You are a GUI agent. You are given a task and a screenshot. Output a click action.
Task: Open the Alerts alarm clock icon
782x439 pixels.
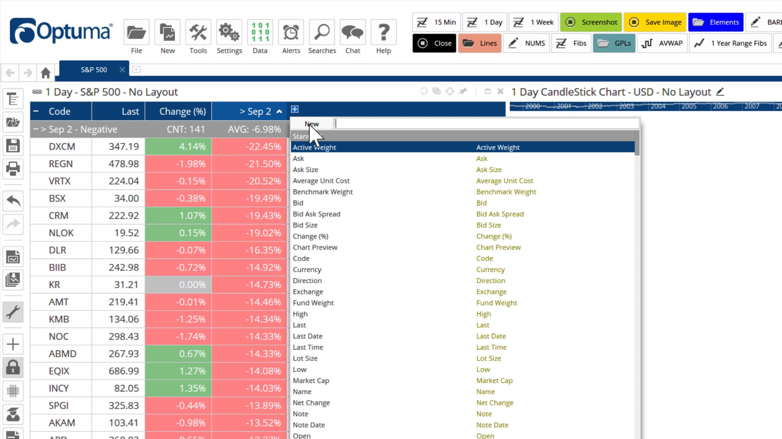click(x=291, y=32)
